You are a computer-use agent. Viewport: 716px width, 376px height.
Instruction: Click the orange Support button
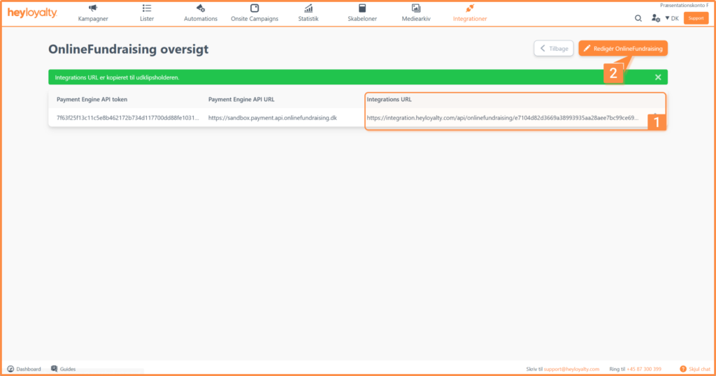pyautogui.click(x=696, y=18)
